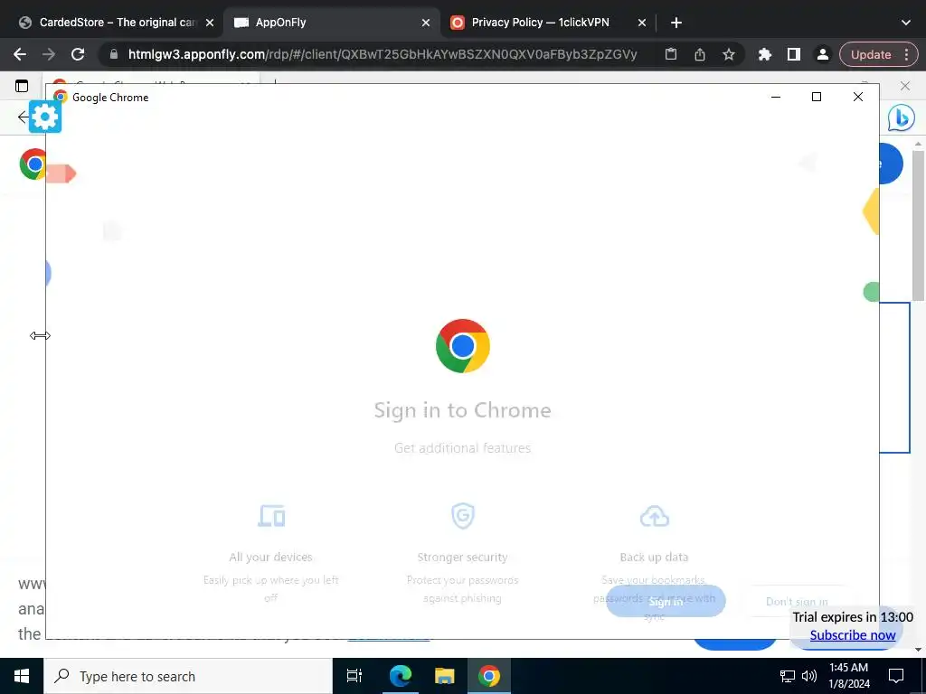This screenshot has width=926, height=694.
Task: Click the address bar URL field
Action: click(x=383, y=54)
